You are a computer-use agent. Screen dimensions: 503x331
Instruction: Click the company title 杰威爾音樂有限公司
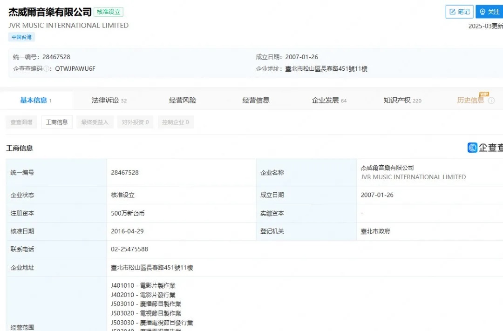click(50, 12)
